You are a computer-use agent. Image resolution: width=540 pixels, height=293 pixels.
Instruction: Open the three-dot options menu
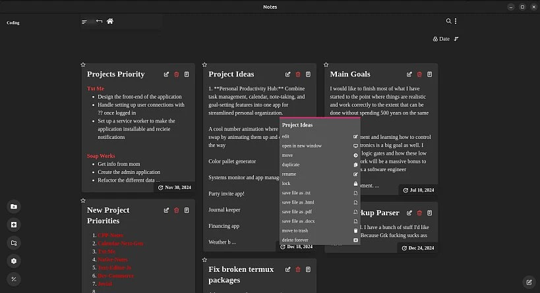(456, 21)
